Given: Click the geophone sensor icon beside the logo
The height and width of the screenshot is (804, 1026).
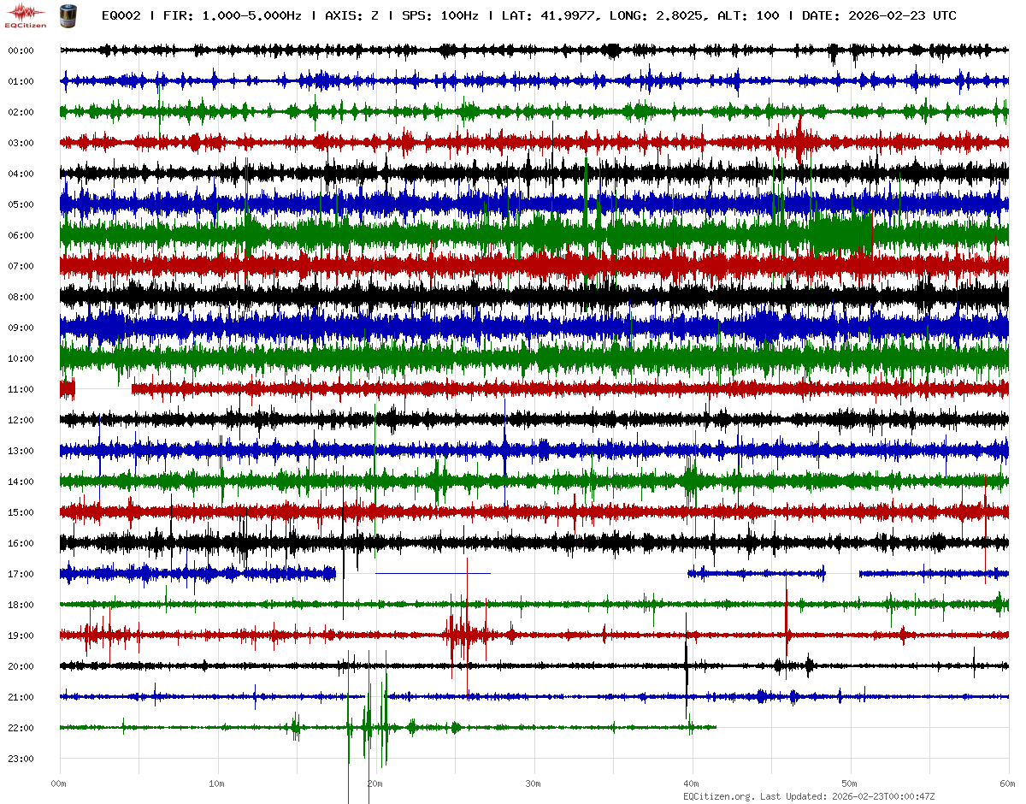Looking at the screenshot, I should 67,15.
